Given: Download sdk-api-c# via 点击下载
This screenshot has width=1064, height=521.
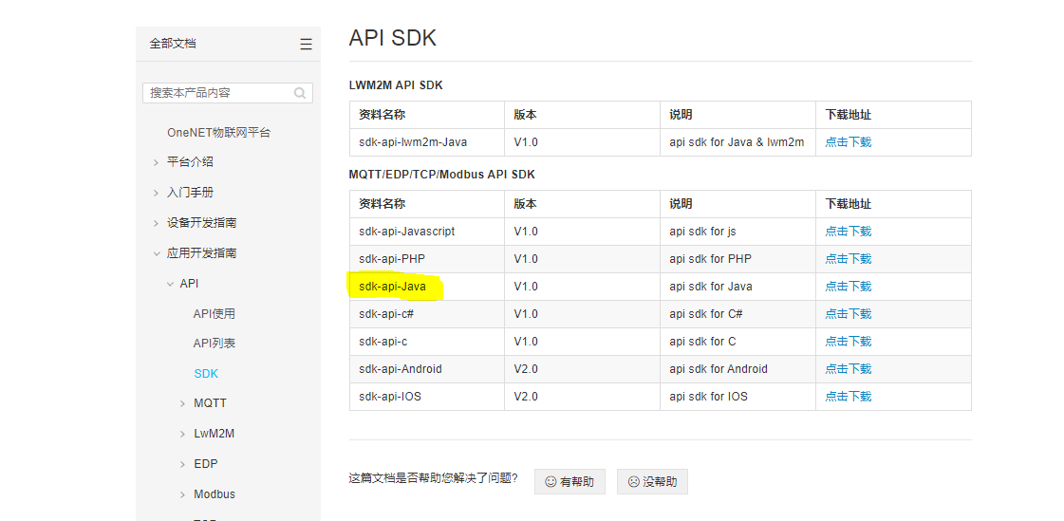Looking at the screenshot, I should point(849,314).
